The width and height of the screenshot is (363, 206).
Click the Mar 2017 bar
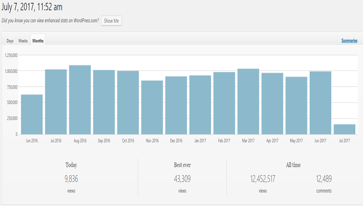(x=248, y=102)
